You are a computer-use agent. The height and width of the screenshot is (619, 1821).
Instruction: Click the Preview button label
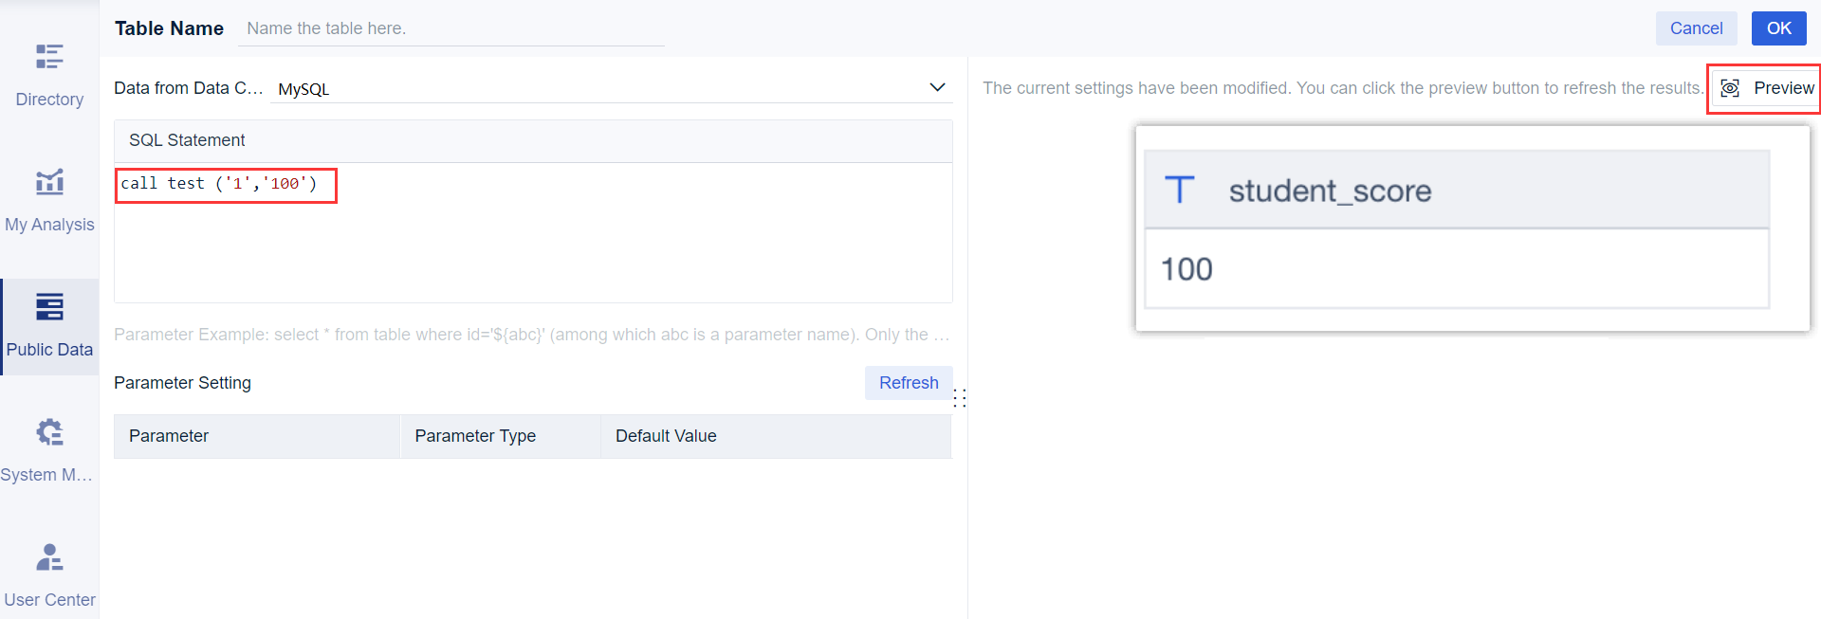pyautogui.click(x=1783, y=88)
